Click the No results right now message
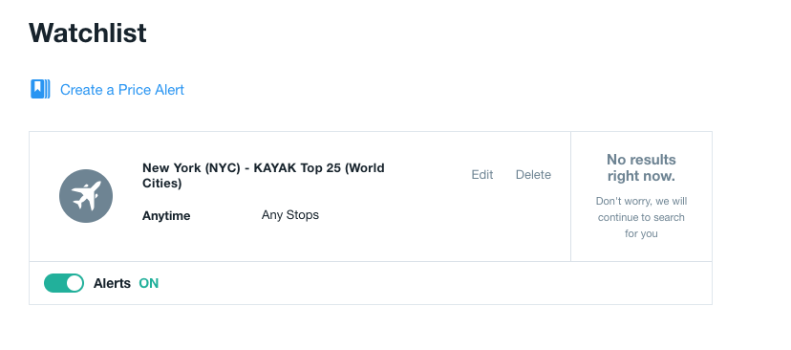The width and height of the screenshot is (791, 350). [x=641, y=167]
